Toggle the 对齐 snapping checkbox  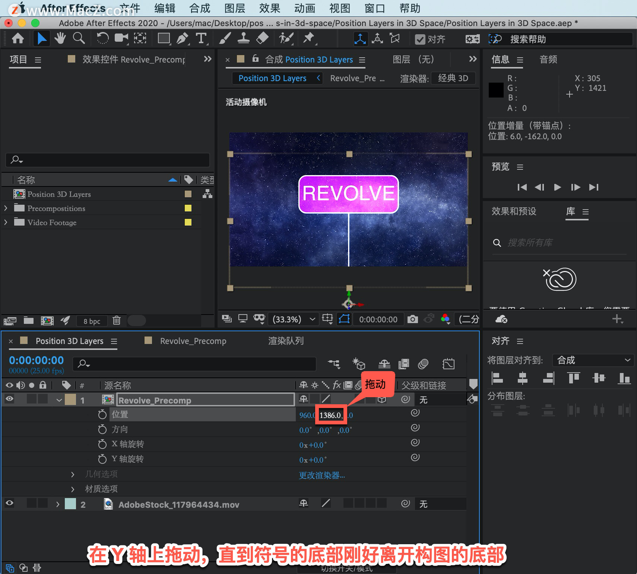420,39
